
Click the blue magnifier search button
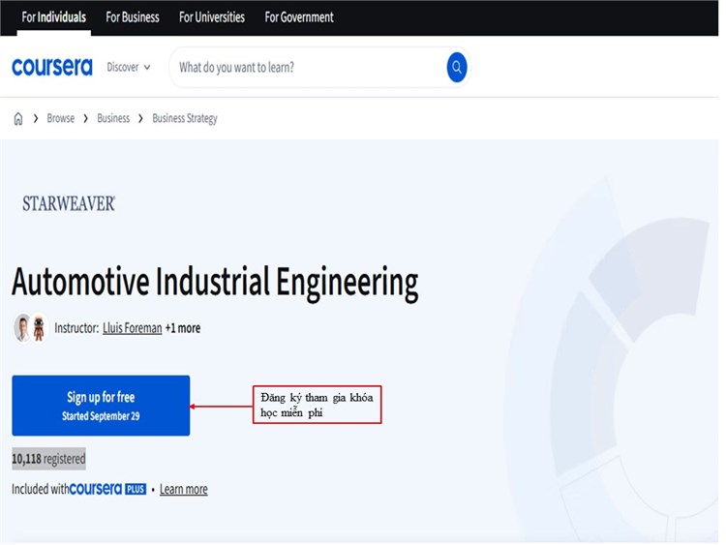457,67
